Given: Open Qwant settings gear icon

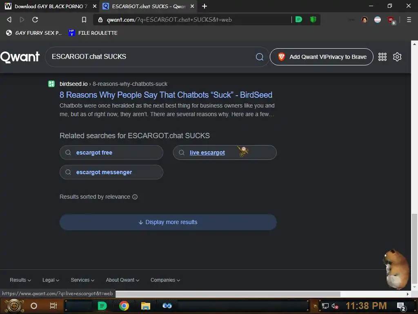Looking at the screenshot, I should pyautogui.click(x=397, y=57).
